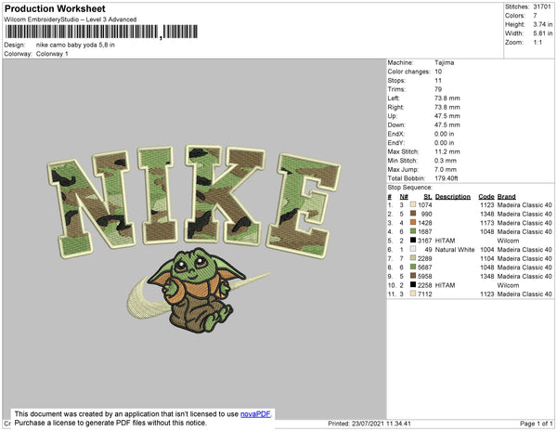Viewport: 557px width, 431px height.
Task: Select the Max Stitch value 11.2 mm
Action: point(447,151)
